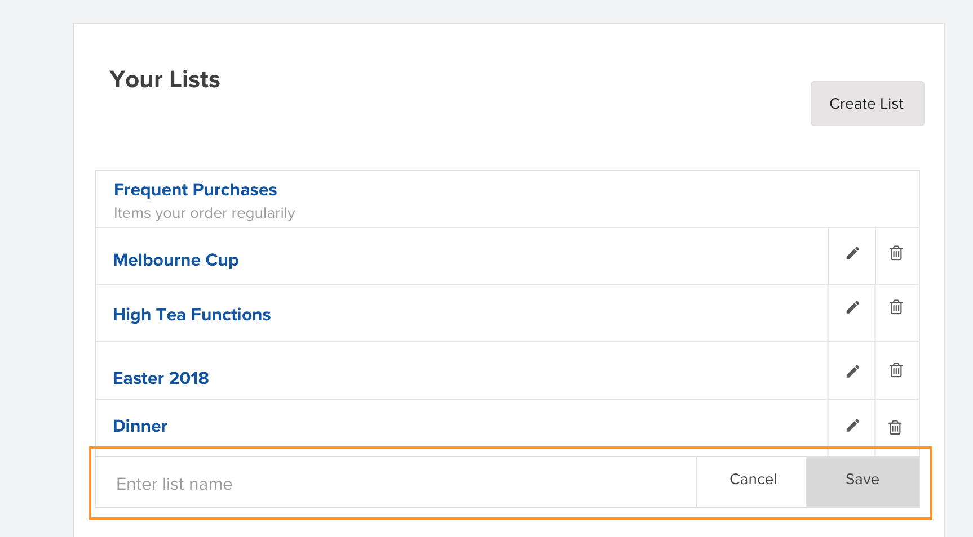Open the Frequent Purchases list
The width and height of the screenshot is (973, 537).
(195, 190)
